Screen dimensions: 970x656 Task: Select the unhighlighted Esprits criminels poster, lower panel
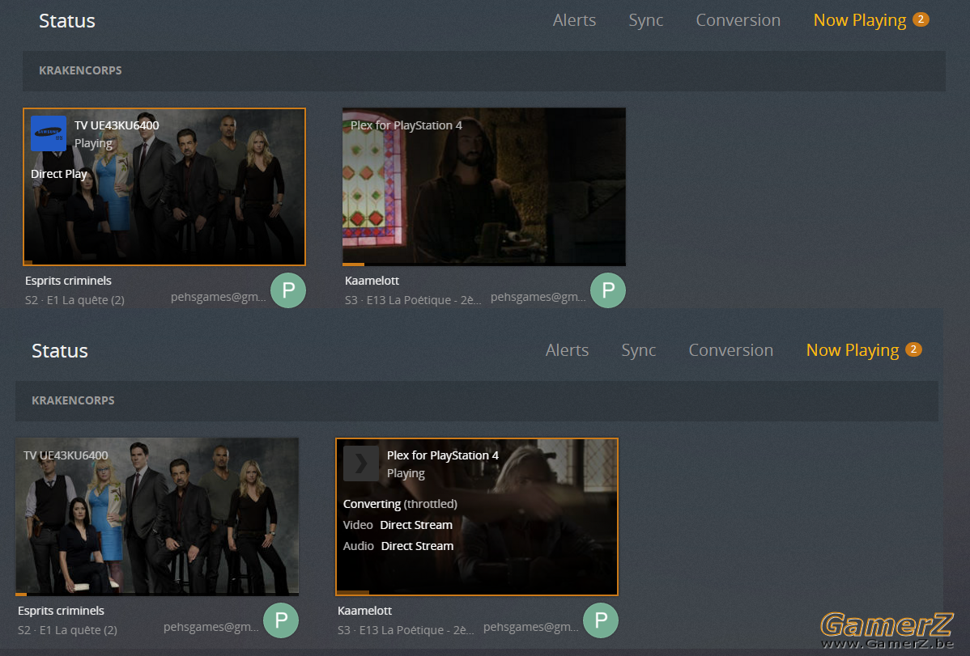click(157, 517)
